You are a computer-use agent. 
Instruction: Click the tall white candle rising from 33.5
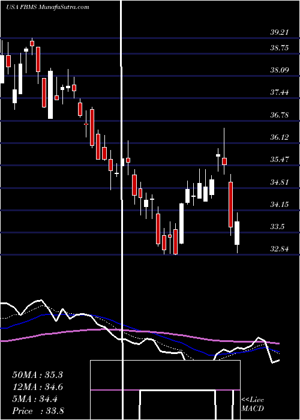click(x=182, y=224)
